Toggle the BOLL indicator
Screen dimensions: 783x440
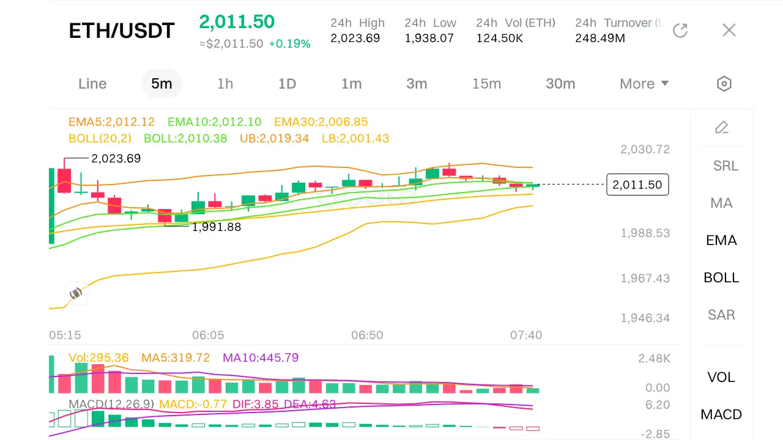coord(722,277)
